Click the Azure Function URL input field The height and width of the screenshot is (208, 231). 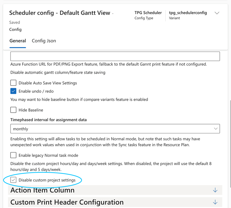tap(115, 56)
